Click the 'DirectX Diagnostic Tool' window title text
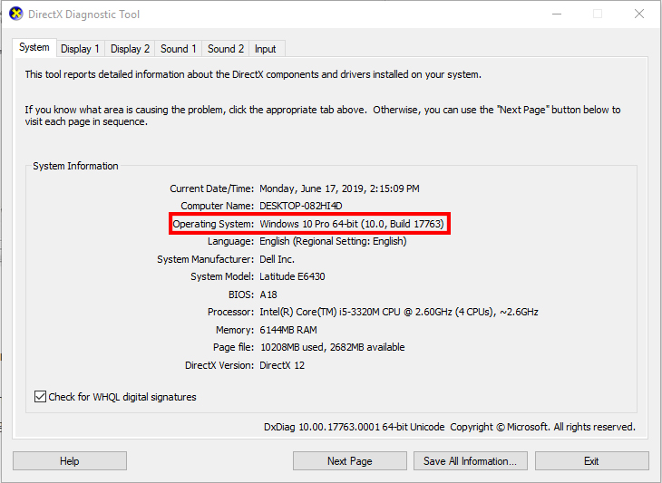Screen dimensions: 662x483 pos(83,14)
